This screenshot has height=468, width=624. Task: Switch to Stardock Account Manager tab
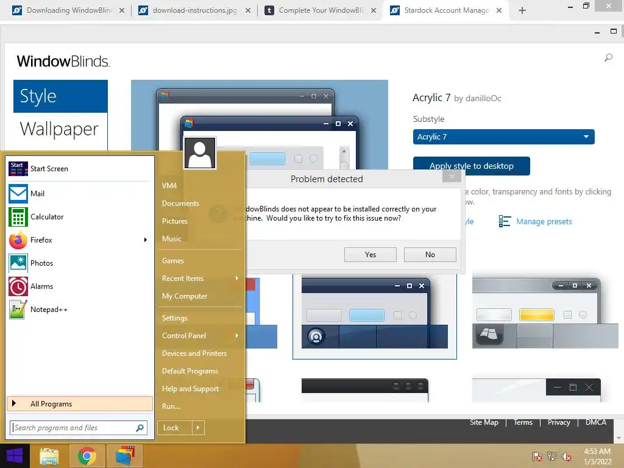coord(445,10)
